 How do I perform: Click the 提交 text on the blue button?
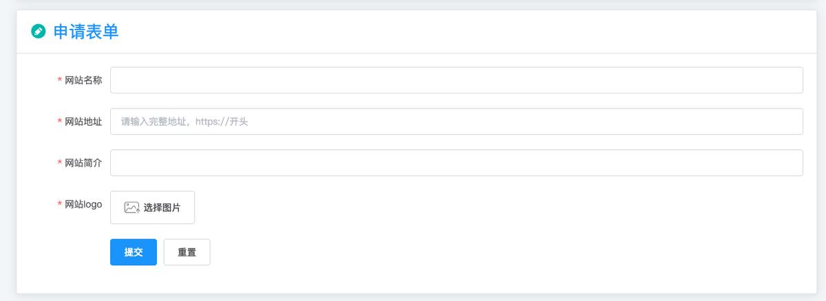pyautogui.click(x=134, y=252)
